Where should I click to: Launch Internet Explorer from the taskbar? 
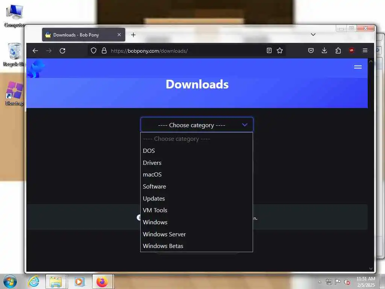pos(33,281)
